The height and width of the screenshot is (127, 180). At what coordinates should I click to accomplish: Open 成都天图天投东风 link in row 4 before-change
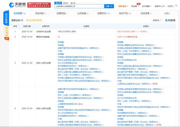pyautogui.click(x=78, y=89)
